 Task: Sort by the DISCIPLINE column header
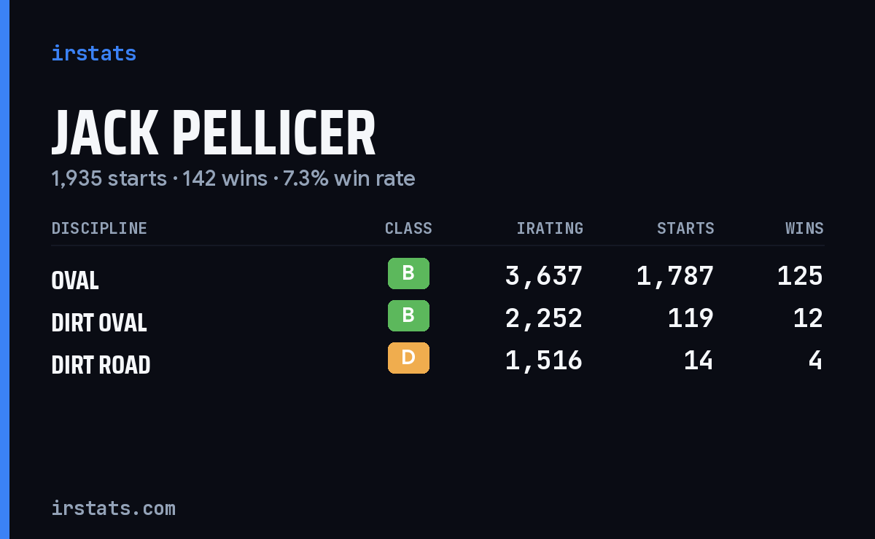click(x=99, y=229)
